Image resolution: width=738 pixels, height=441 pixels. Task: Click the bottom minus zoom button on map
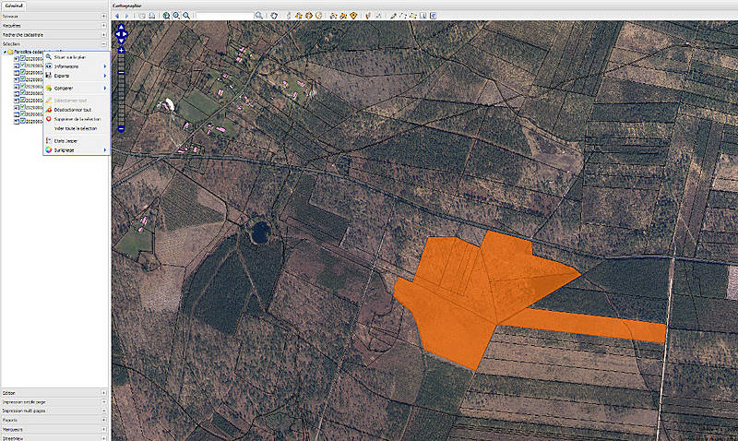coord(122,128)
